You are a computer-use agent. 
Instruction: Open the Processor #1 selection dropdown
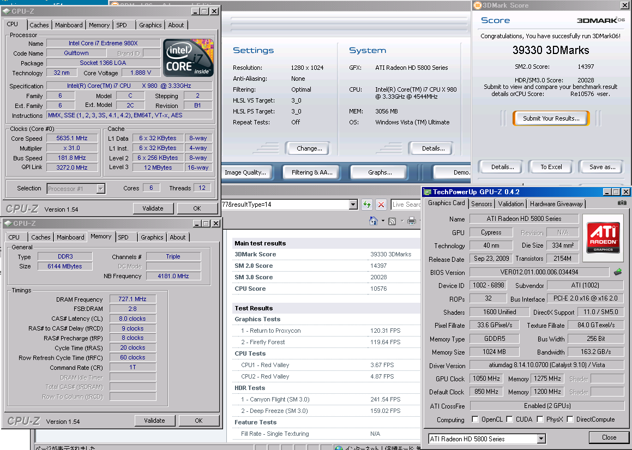pyautogui.click(x=101, y=188)
